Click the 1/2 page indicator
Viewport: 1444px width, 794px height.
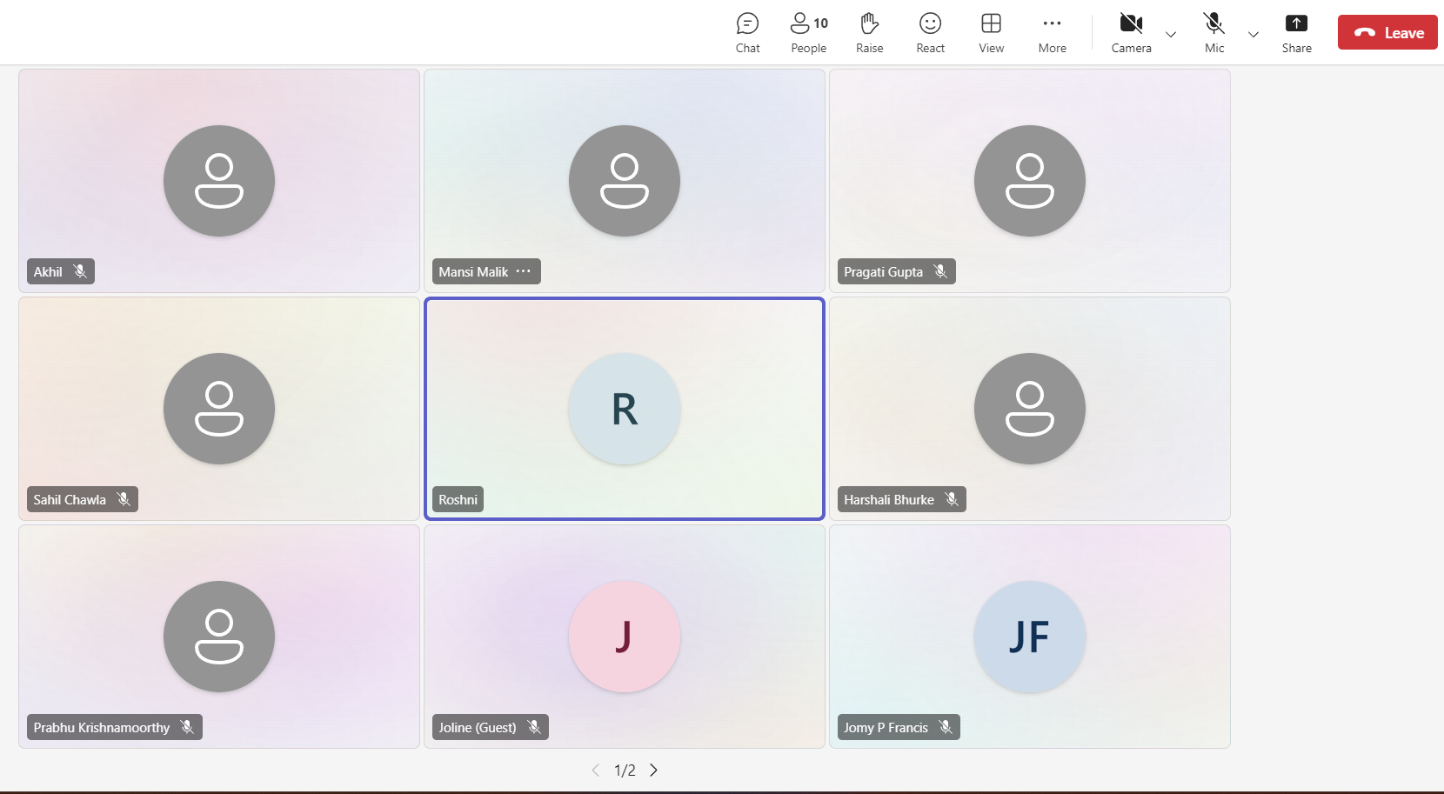click(x=625, y=770)
